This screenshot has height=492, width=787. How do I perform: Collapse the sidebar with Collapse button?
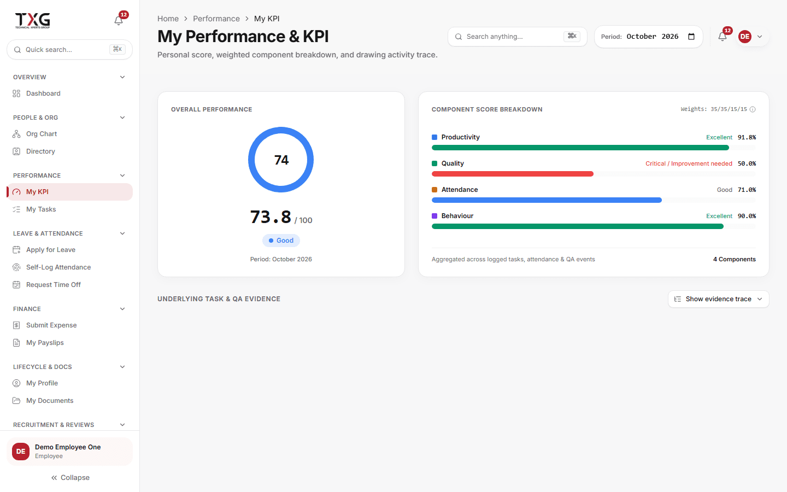pyautogui.click(x=70, y=478)
